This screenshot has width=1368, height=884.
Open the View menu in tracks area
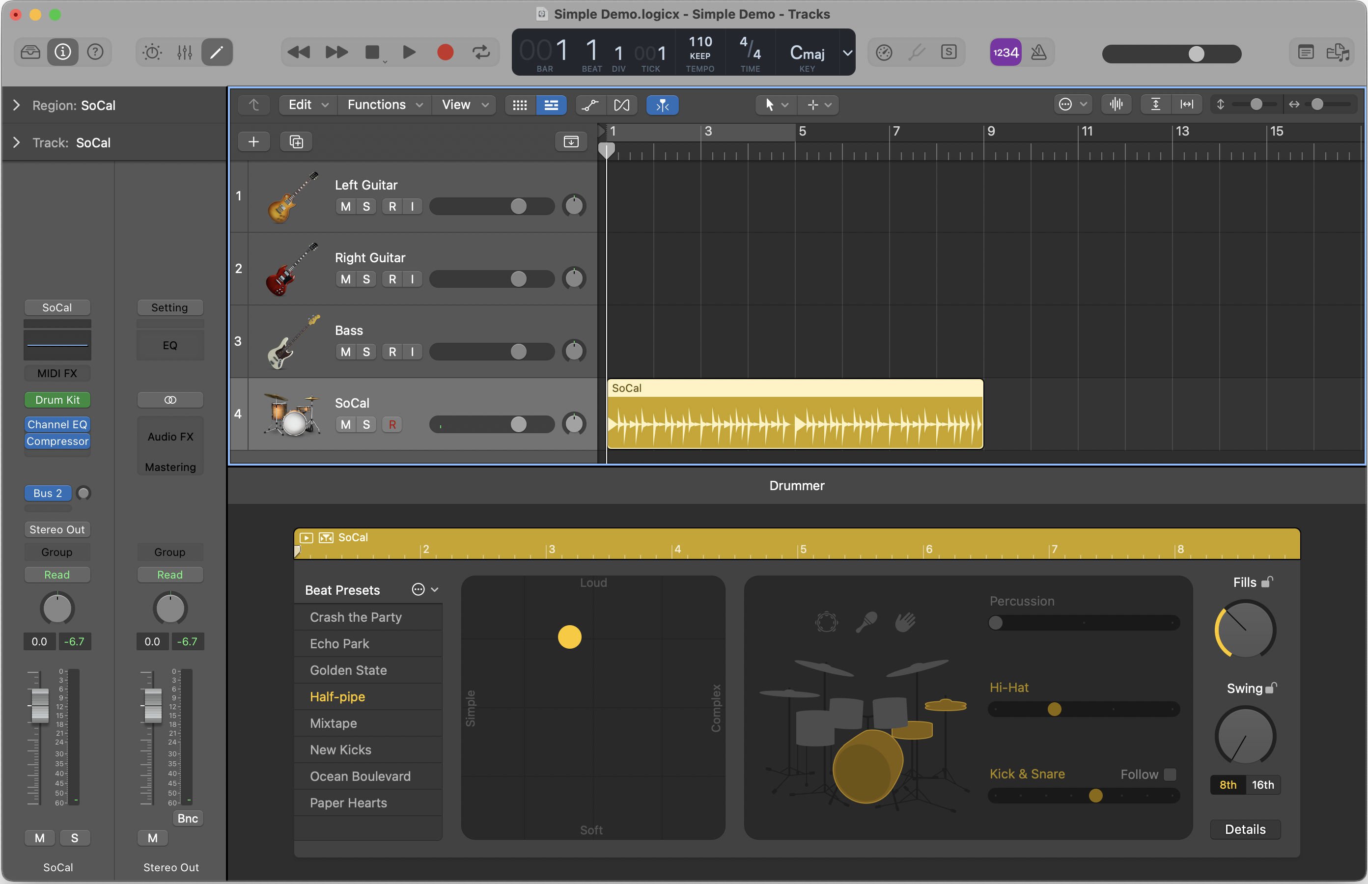464,105
